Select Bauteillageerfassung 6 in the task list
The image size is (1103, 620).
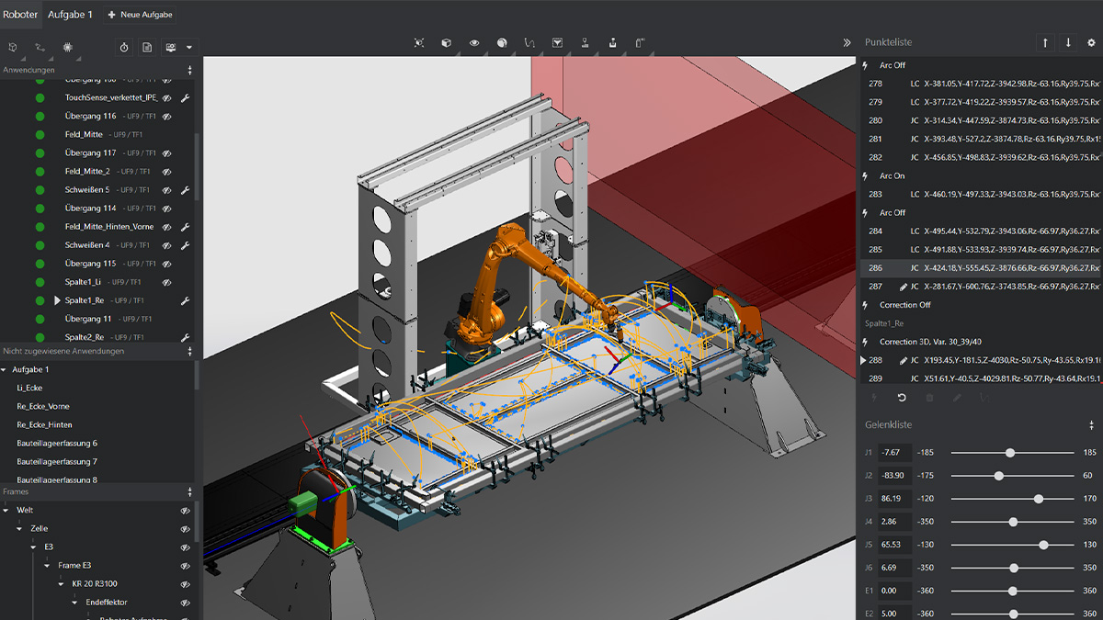57,441
